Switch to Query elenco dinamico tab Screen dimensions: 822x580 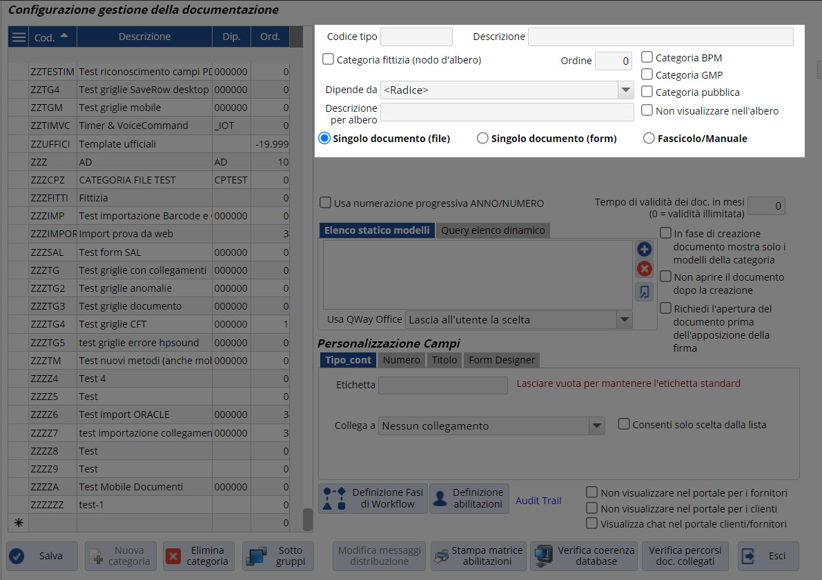(493, 230)
